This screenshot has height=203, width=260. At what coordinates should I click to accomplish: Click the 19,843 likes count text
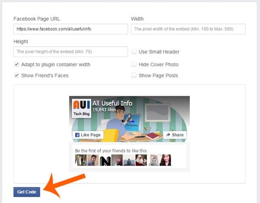(x=104, y=110)
